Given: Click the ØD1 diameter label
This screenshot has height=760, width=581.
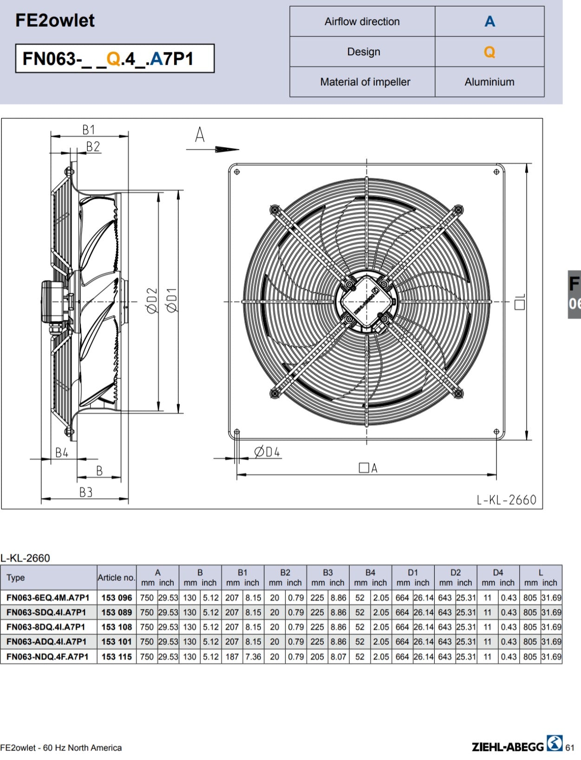Looking at the screenshot, I should [x=172, y=301].
